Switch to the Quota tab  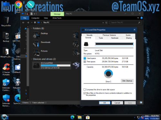[x=128, y=35]
